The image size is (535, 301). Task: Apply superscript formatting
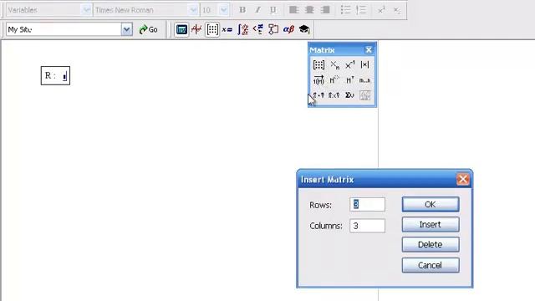tap(381, 10)
